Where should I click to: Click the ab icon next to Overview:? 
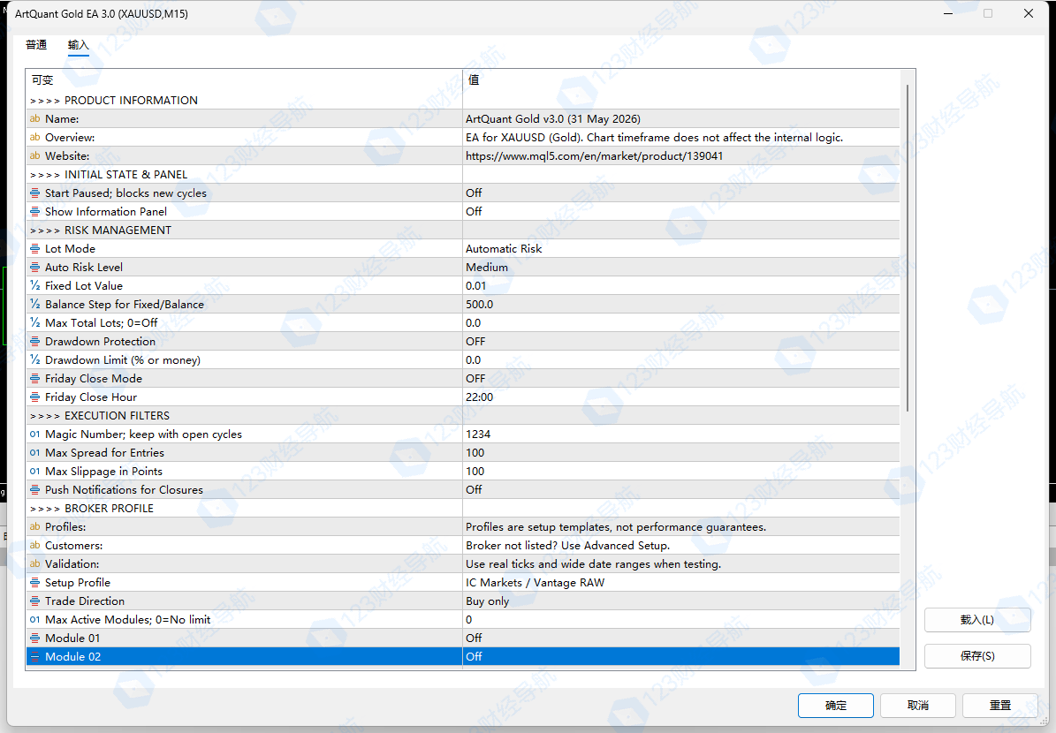click(35, 137)
